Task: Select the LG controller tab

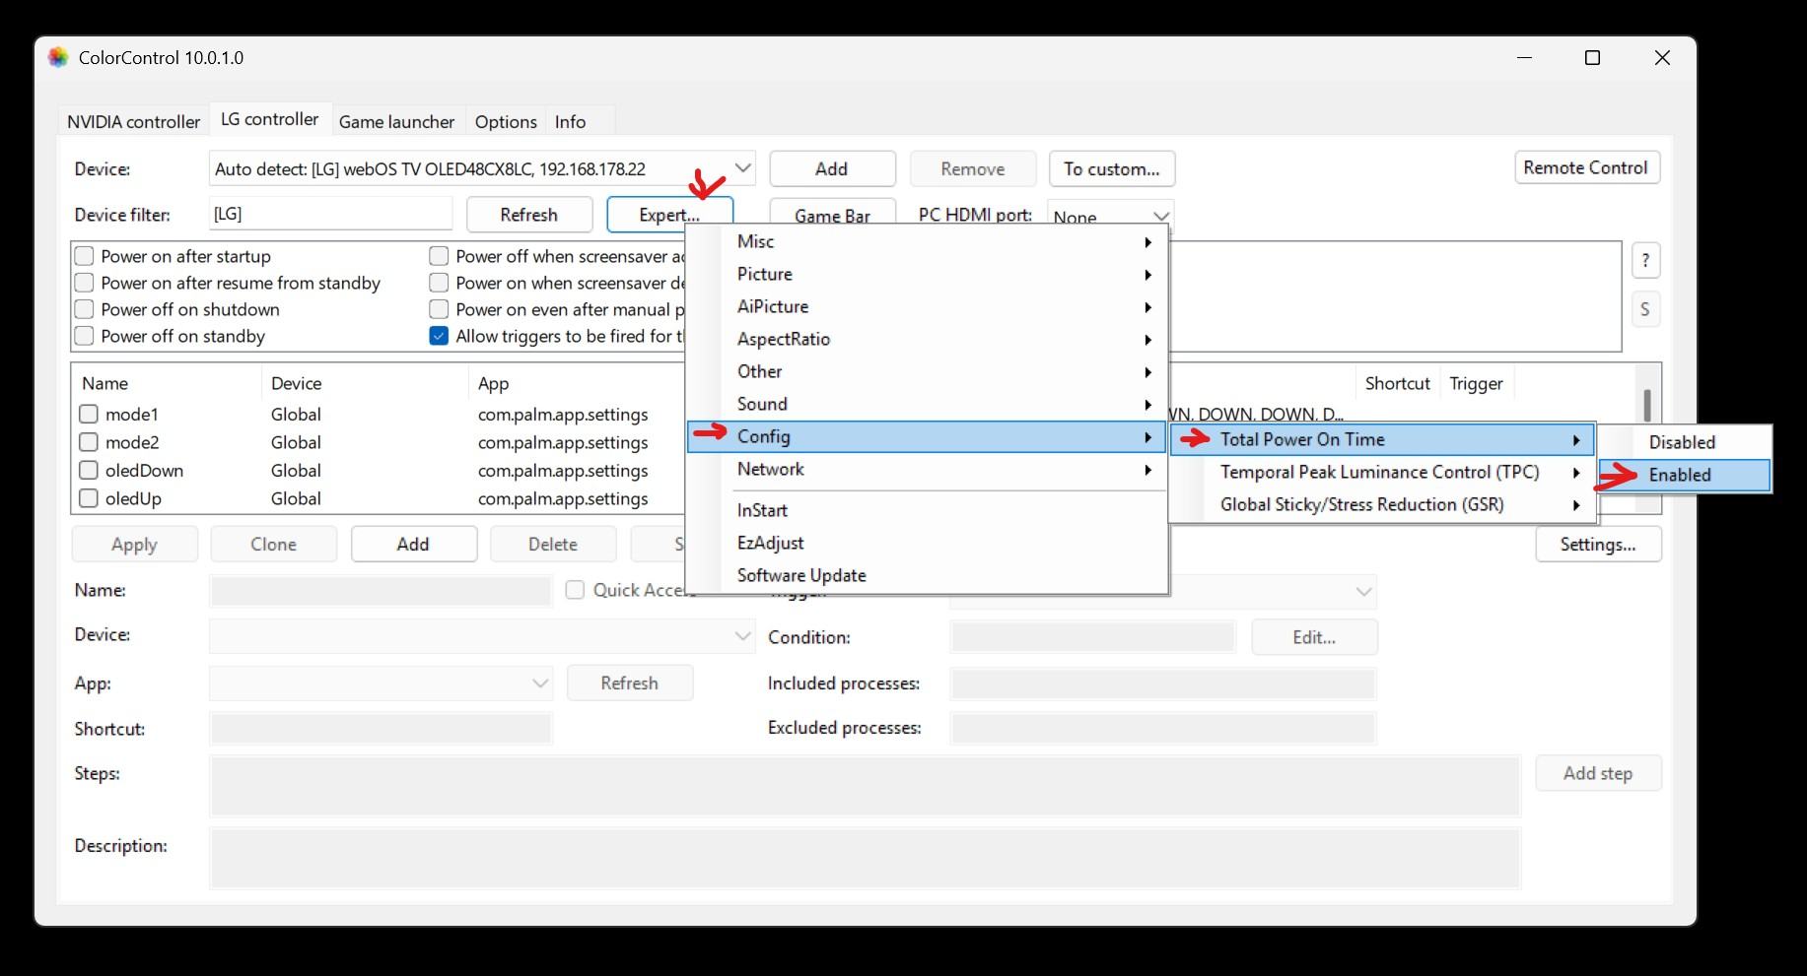Action: click(269, 119)
